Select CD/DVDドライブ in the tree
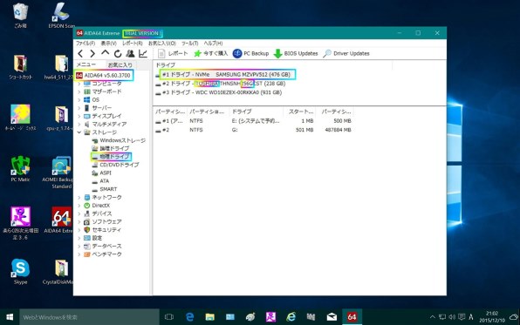The image size is (520, 325). tap(115, 165)
